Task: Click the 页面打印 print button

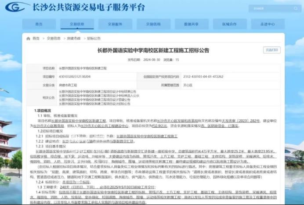Action: (272, 50)
